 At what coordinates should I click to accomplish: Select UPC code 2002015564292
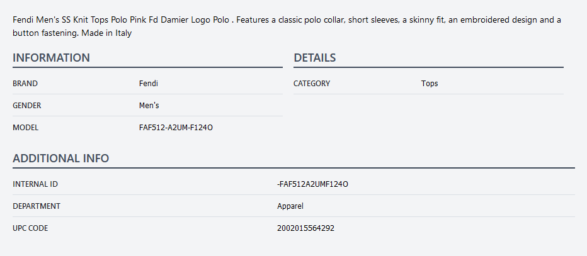point(305,228)
